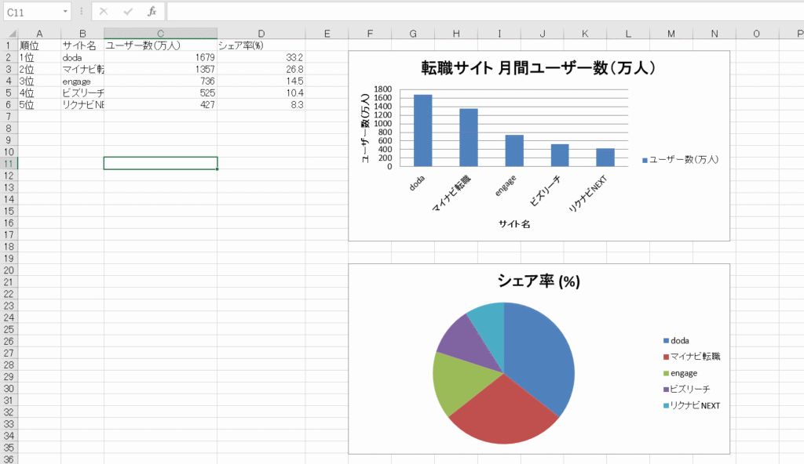
Task: Click リクナビNEXT entry in pie legend
Action: (x=692, y=406)
